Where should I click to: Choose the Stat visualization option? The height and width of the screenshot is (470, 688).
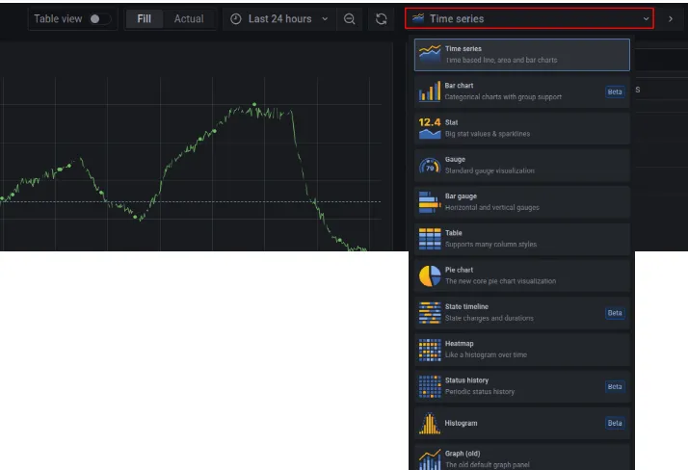[x=521, y=128]
